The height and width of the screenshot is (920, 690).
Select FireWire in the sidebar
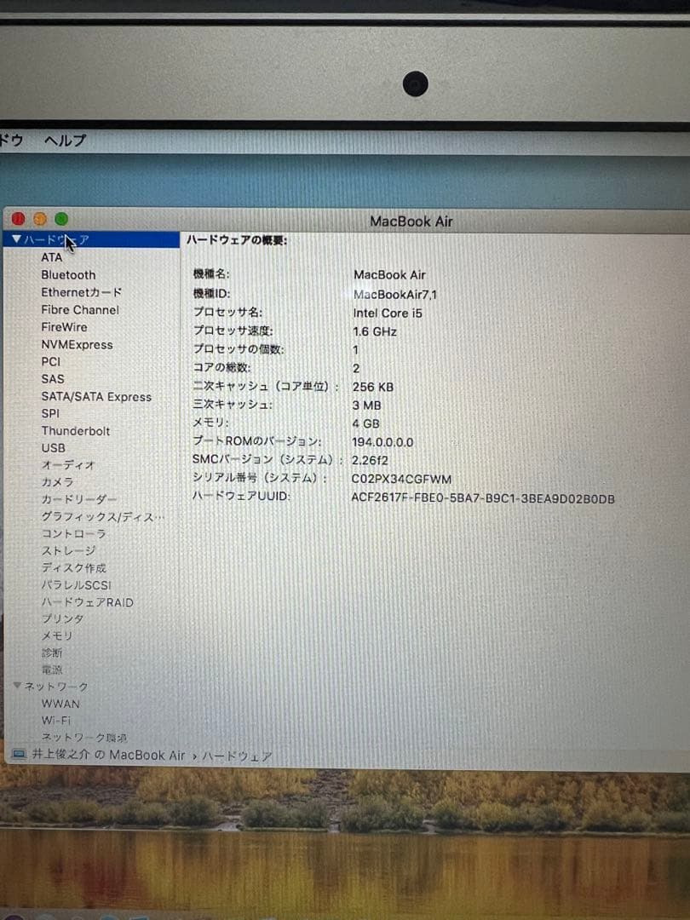tap(64, 327)
